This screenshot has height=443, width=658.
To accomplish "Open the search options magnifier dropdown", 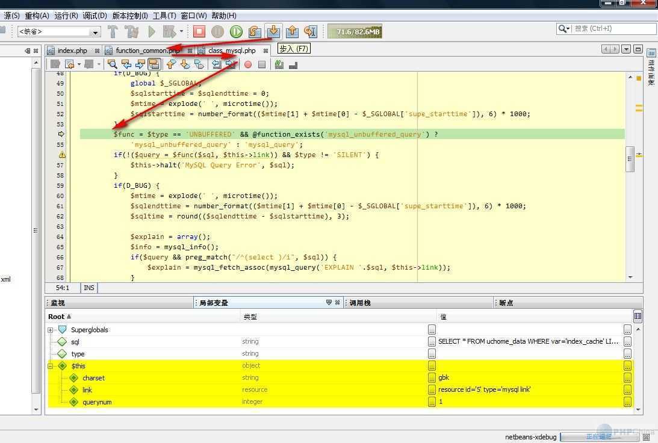I will 563,28.
